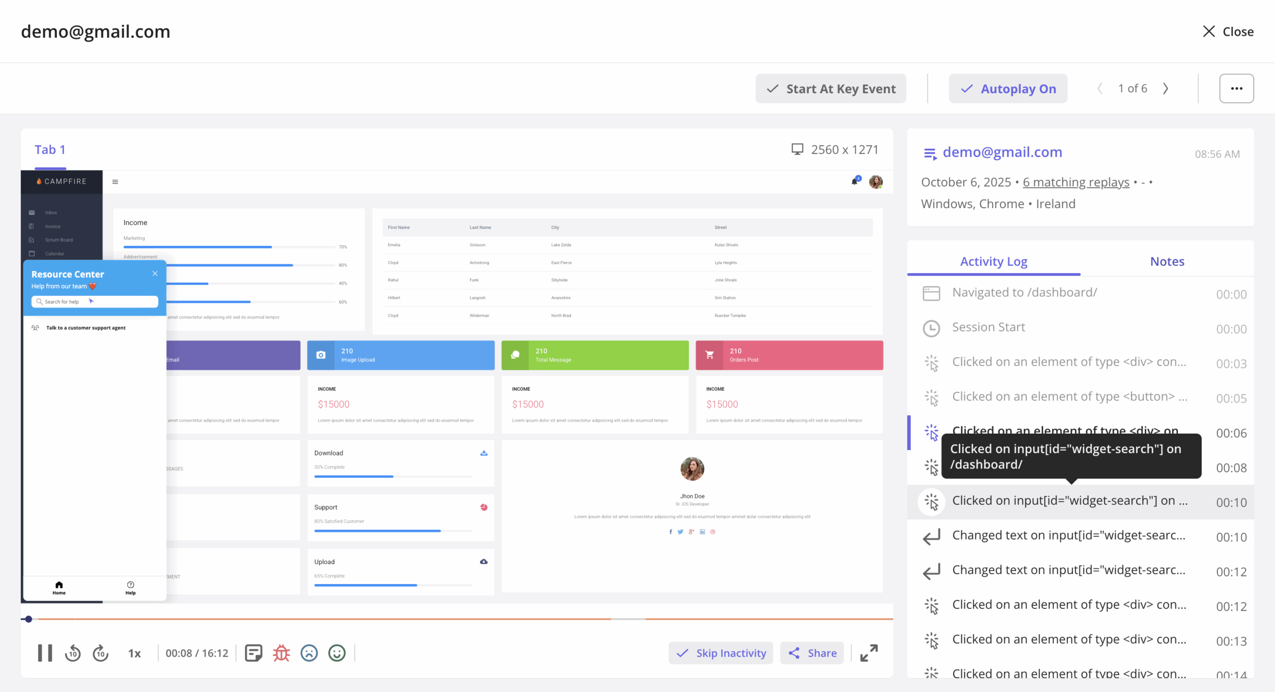The width and height of the screenshot is (1275, 692).
Task: Share this session replay
Action: coord(811,653)
